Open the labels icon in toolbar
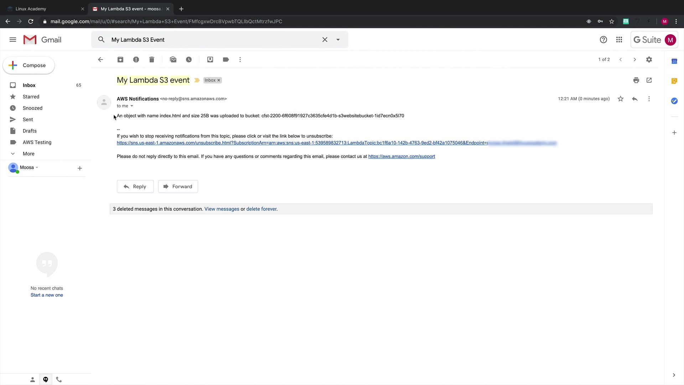This screenshot has width=684, height=385. [226, 60]
